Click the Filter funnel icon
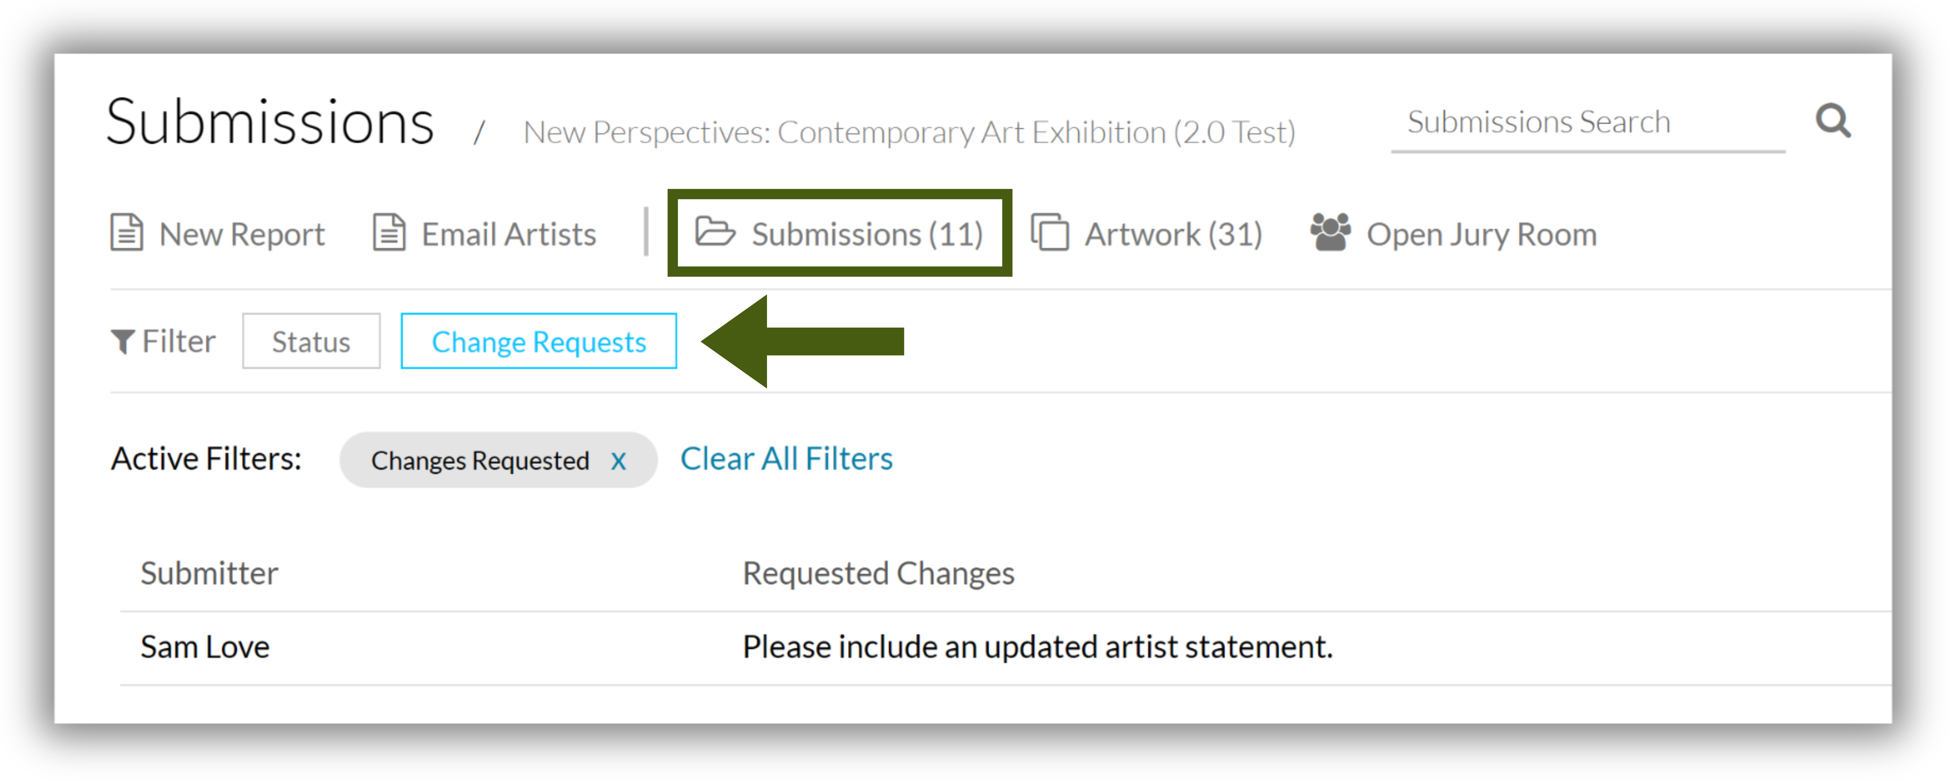Image resolution: width=1950 pixels, height=781 pixels. pos(123,342)
